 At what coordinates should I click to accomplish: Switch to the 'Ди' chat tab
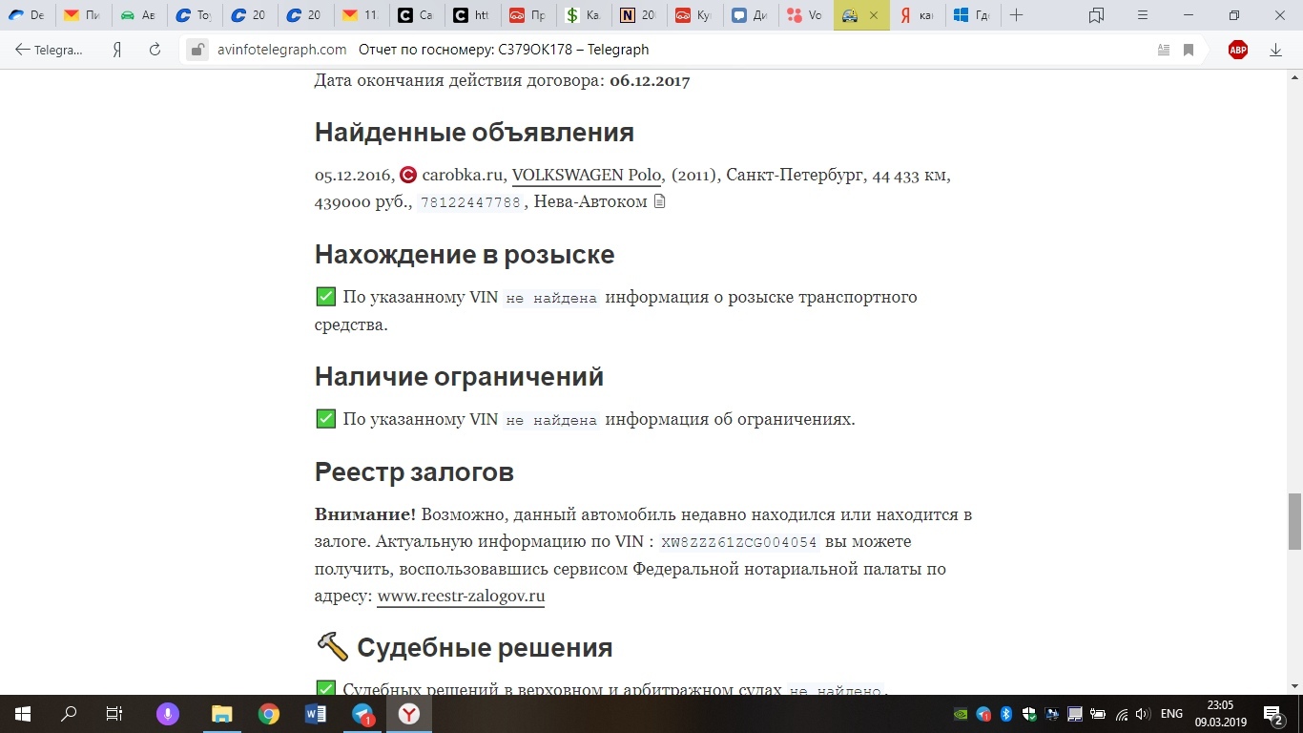[751, 15]
